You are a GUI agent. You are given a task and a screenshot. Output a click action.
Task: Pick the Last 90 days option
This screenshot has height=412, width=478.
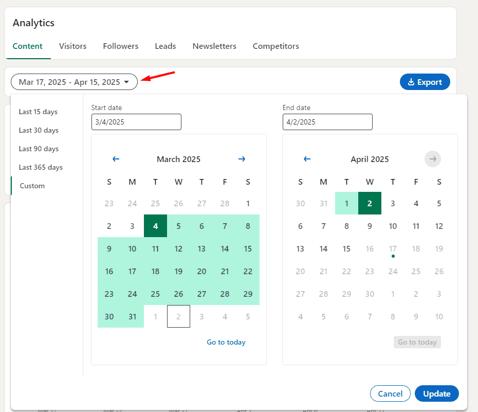39,149
